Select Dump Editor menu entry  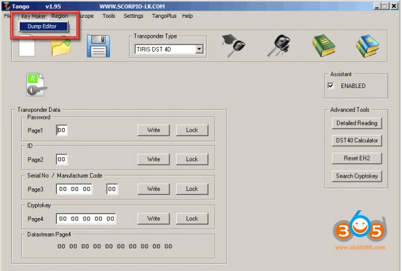tap(44, 26)
